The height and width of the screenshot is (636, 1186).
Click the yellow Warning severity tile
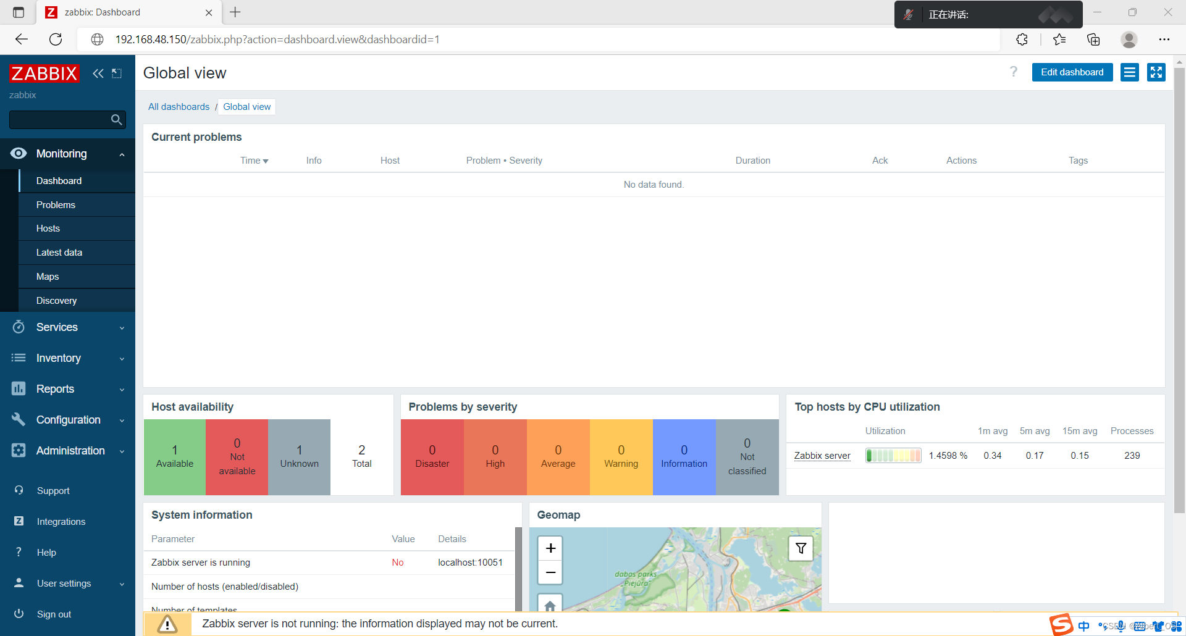[x=621, y=457]
